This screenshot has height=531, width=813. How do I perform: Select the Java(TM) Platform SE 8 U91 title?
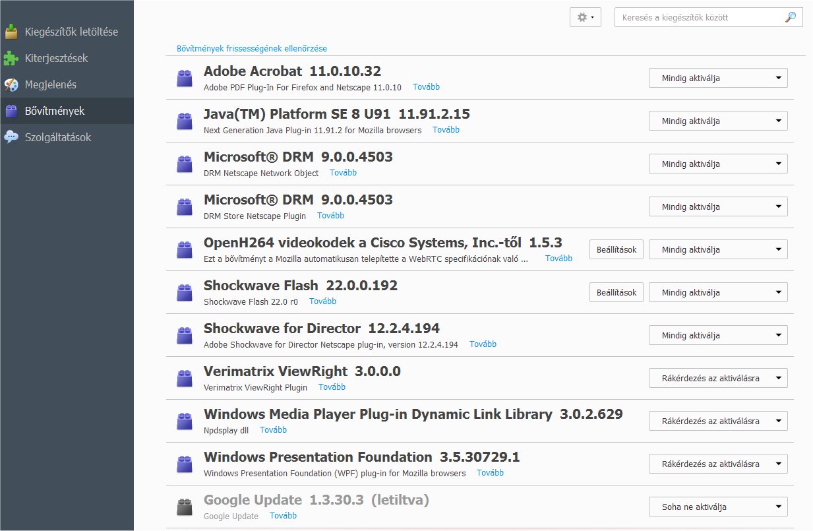coord(337,114)
